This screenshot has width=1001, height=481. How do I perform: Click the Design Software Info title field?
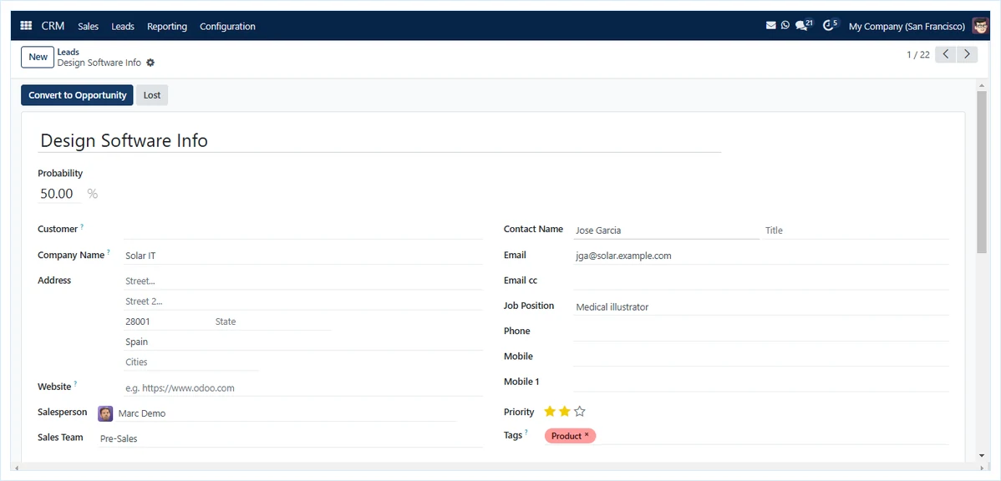[x=379, y=140]
